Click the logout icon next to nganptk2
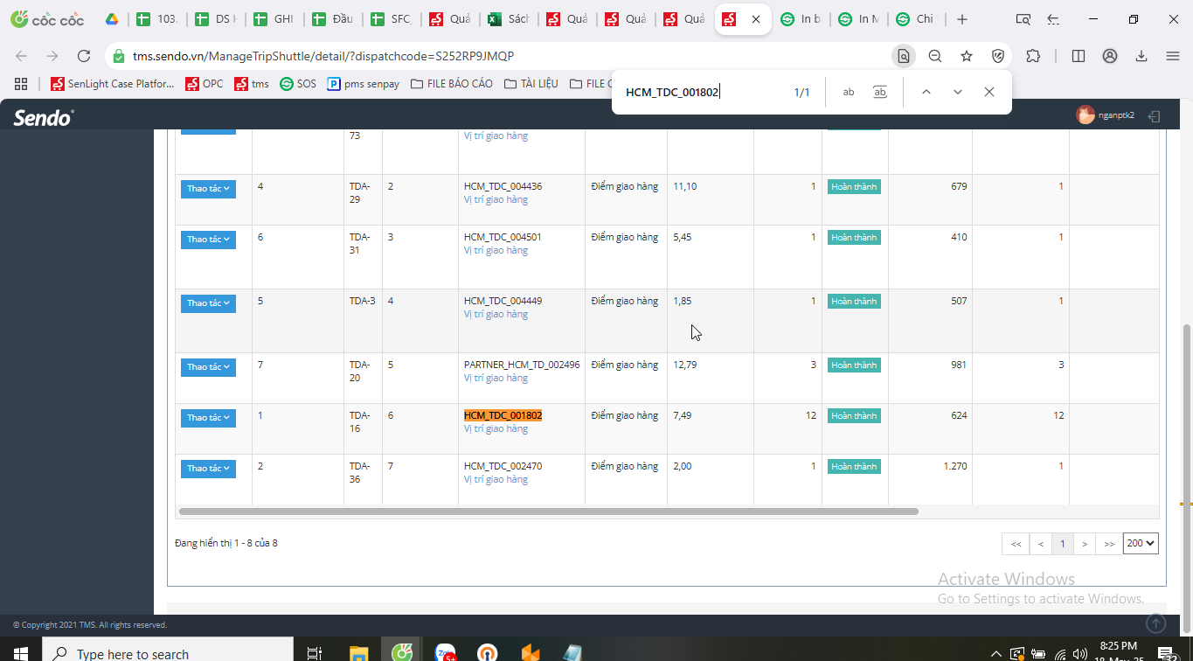1193x661 pixels. pos(1155,115)
